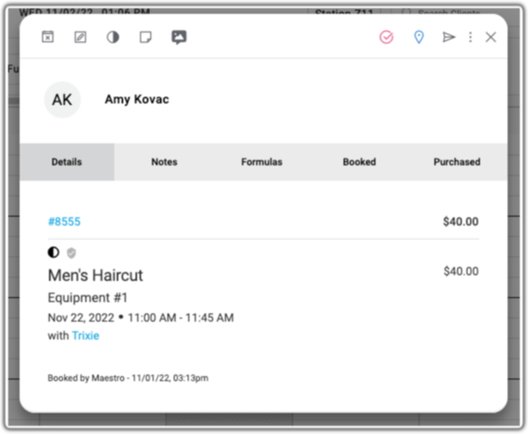View the Purchased tab
The image size is (528, 434).
coord(457,162)
